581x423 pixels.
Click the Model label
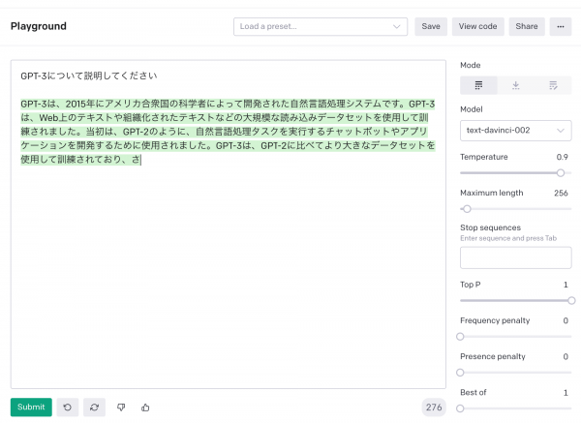point(472,109)
